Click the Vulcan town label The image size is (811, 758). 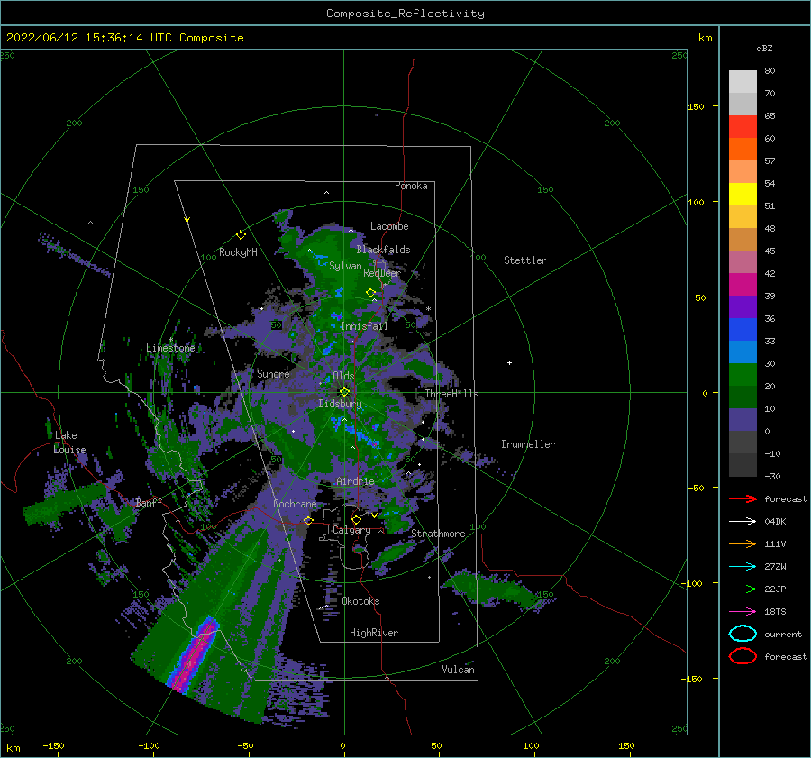point(459,670)
